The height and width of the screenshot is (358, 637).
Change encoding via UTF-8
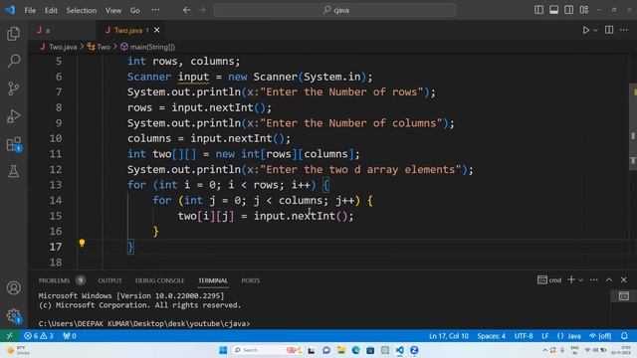[x=524, y=336]
